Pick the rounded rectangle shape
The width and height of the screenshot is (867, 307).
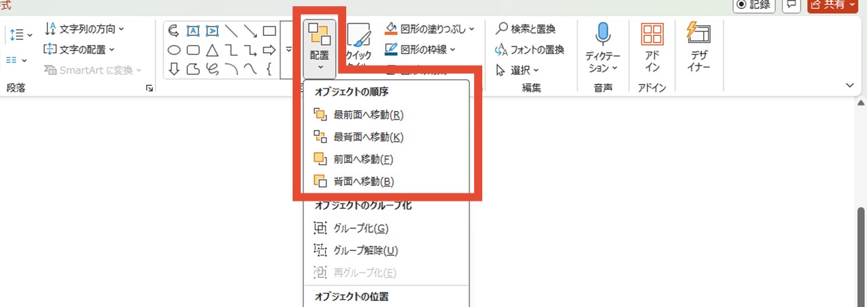[x=193, y=49]
